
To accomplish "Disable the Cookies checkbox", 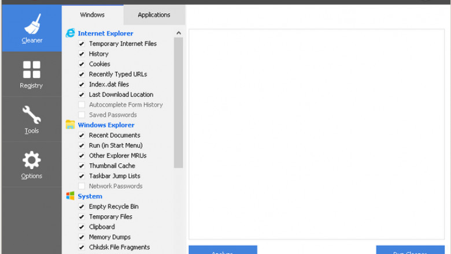I will click(82, 64).
